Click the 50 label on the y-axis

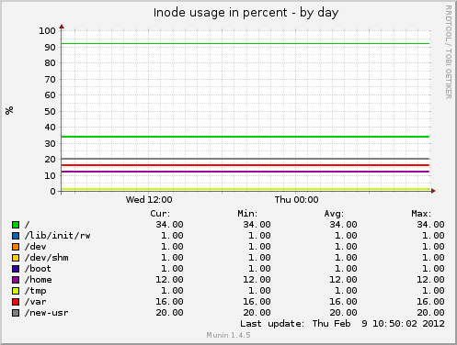(50, 112)
